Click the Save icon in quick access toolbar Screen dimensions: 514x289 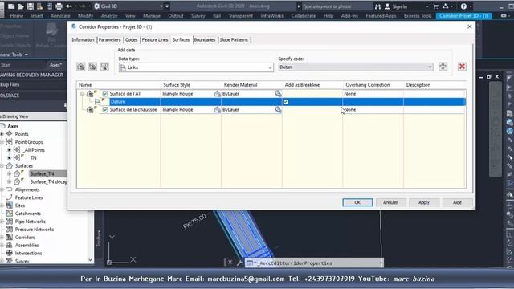point(31,6)
